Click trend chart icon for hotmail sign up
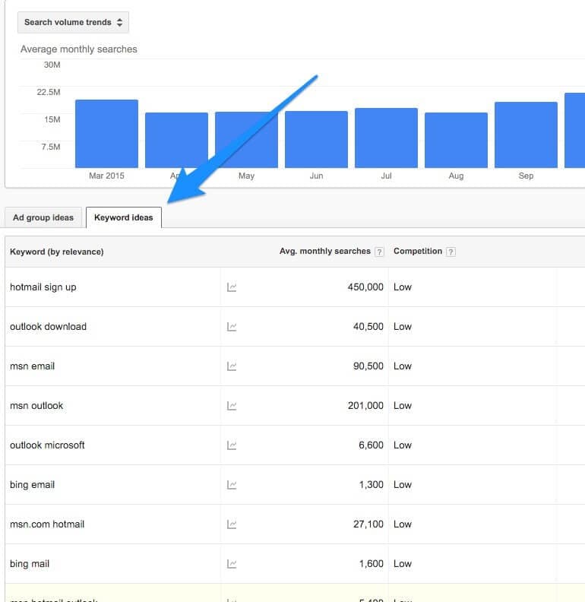585x602 pixels. (232, 287)
